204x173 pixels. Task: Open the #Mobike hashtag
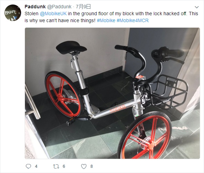point(106,20)
